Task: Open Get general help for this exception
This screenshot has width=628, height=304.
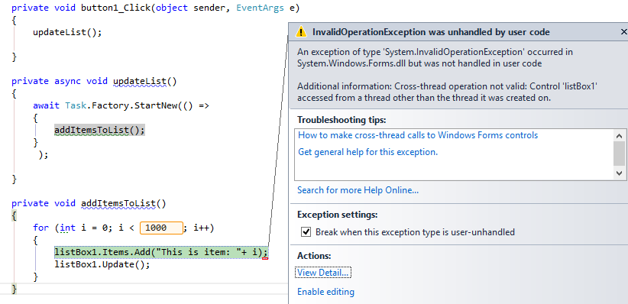Action: [367, 152]
